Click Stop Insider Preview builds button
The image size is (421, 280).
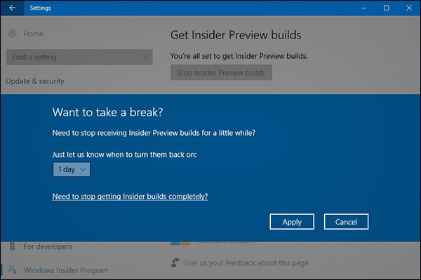tap(221, 72)
